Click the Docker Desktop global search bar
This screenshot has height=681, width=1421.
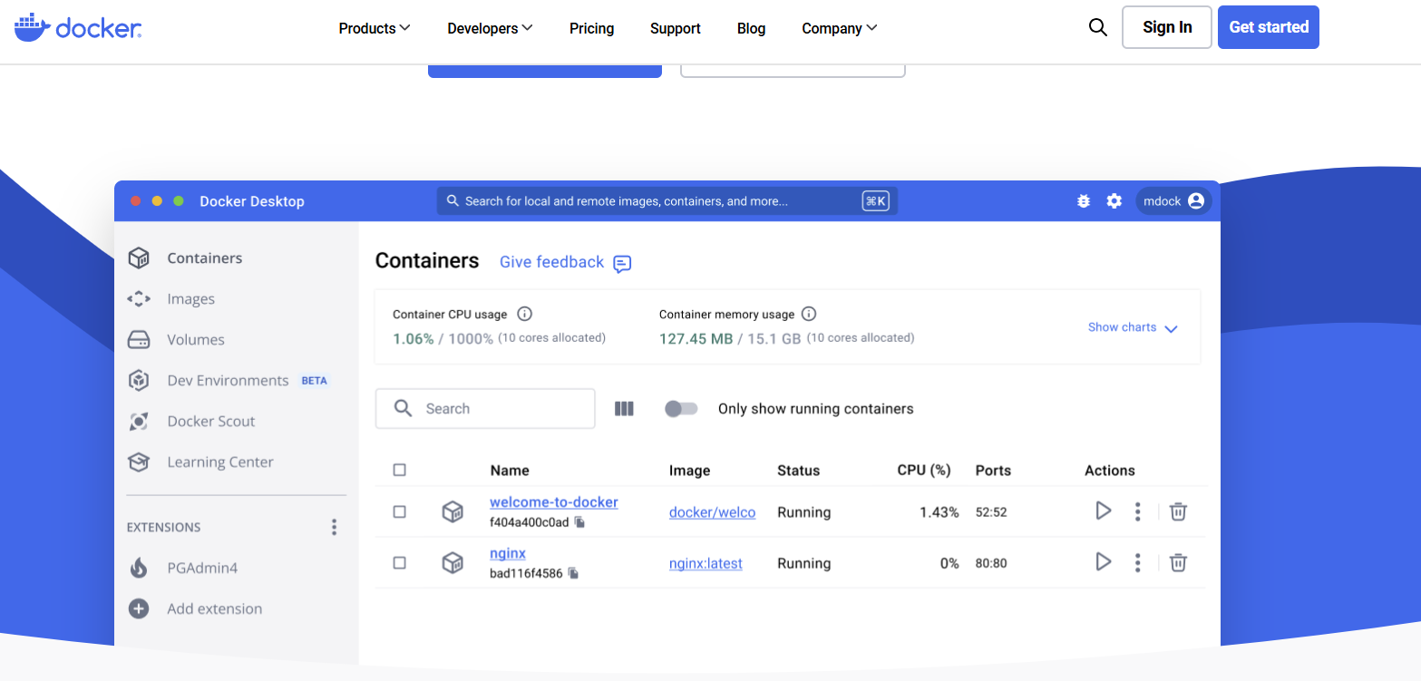667,201
